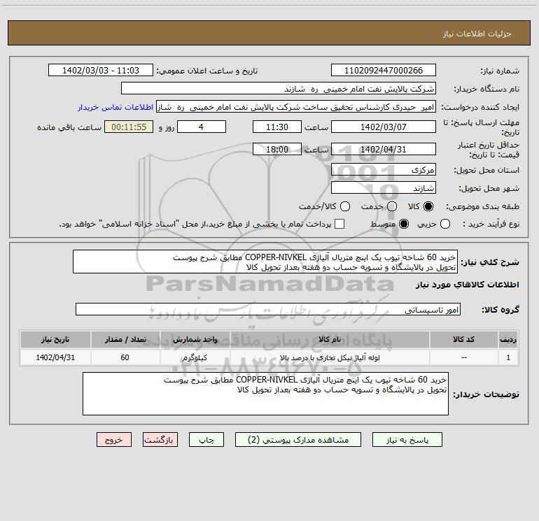Click the جزئیات اطلاعات نیاز header title
This screenshot has height=521, width=539.
tap(477, 34)
